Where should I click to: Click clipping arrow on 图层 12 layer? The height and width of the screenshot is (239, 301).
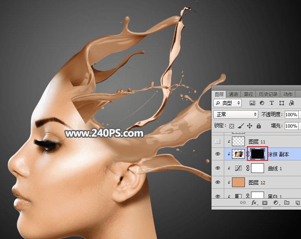[229, 183]
